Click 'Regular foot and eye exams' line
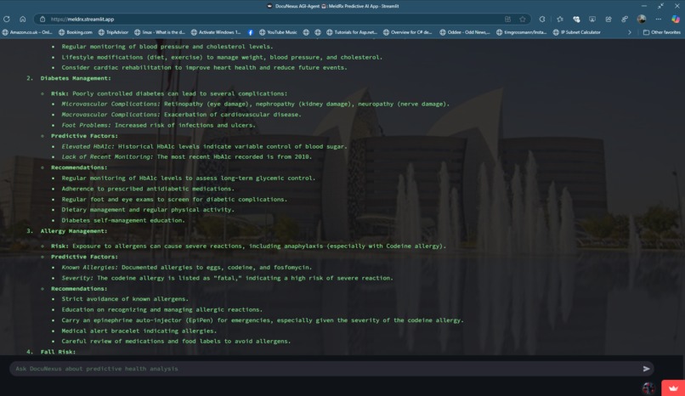This screenshot has width=685, height=396. point(174,199)
